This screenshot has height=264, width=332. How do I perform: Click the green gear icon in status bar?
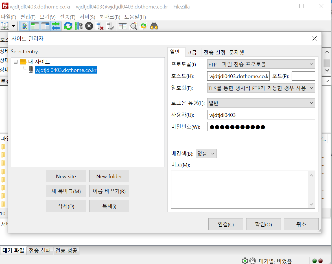click(245, 261)
